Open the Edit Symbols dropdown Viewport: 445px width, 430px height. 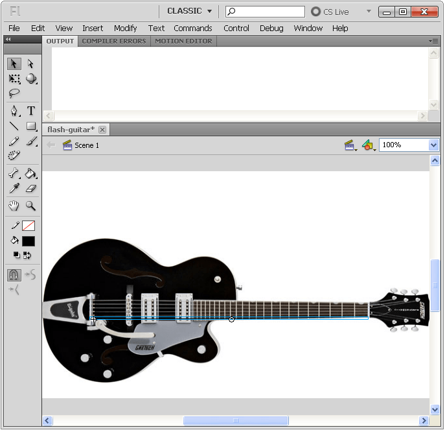[369, 145]
